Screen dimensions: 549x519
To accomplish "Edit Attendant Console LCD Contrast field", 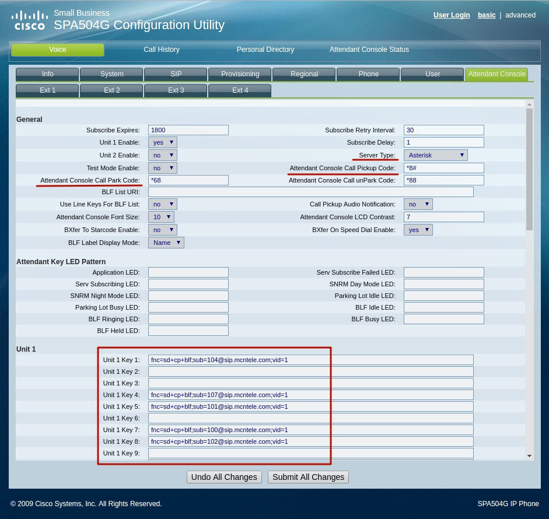I will tap(443, 217).
